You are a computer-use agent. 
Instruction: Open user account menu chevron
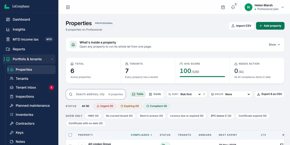coord(283,7)
